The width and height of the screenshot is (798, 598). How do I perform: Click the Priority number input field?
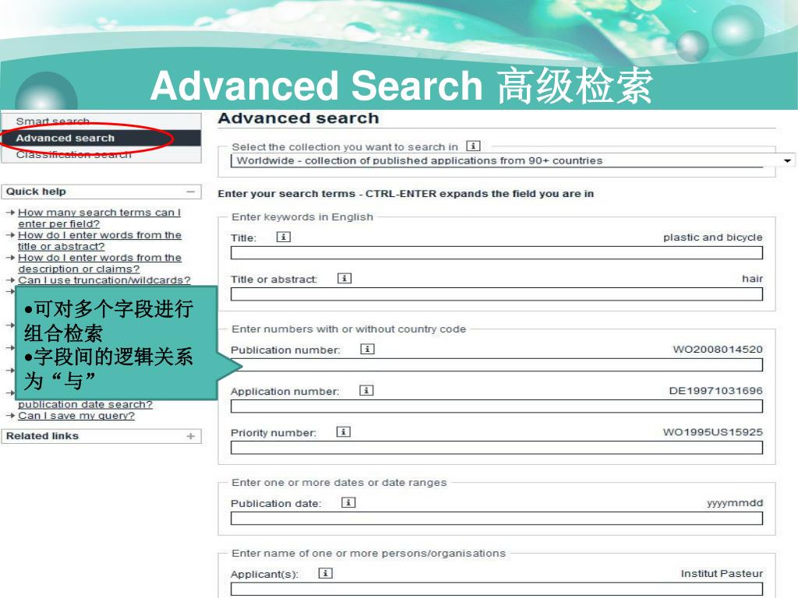[x=496, y=448]
